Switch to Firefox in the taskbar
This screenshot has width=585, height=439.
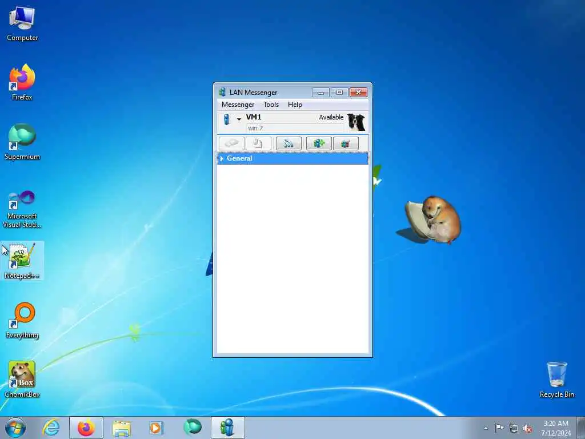pos(86,428)
